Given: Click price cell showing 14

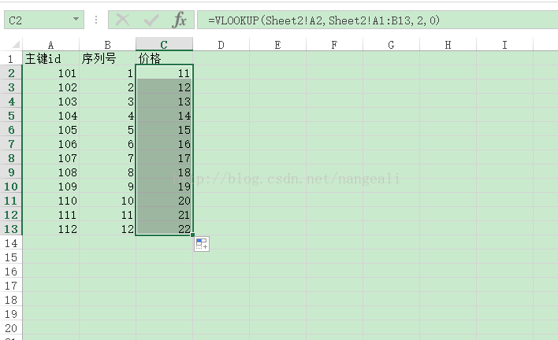Looking at the screenshot, I should [x=164, y=116].
